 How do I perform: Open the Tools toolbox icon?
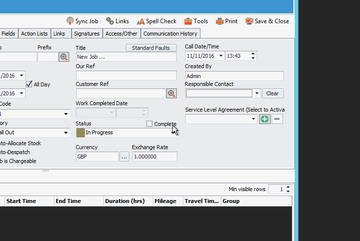(x=188, y=21)
